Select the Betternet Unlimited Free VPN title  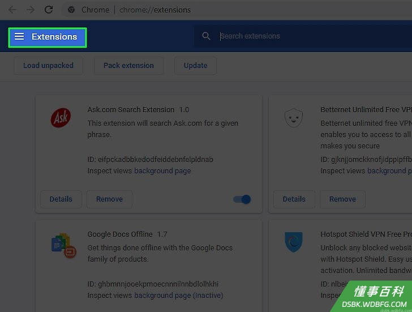(366, 110)
